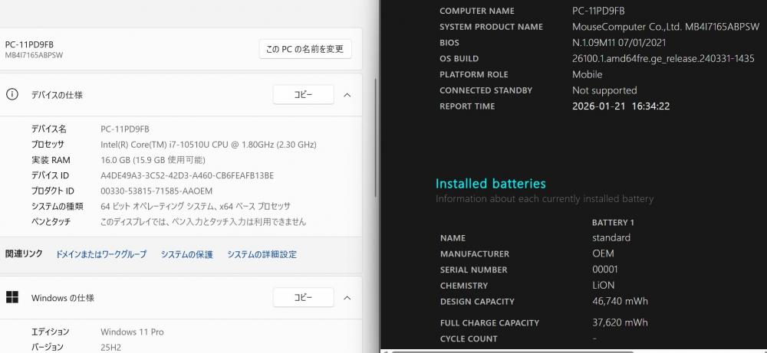Click the OS build value in battery report

pyautogui.click(x=663, y=59)
